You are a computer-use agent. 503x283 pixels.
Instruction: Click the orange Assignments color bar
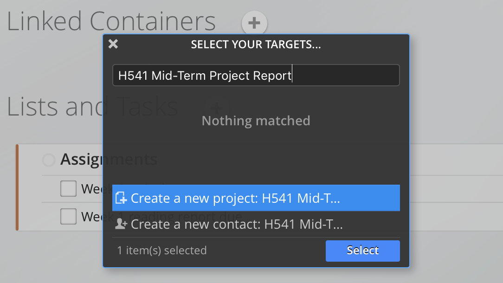tap(17, 187)
